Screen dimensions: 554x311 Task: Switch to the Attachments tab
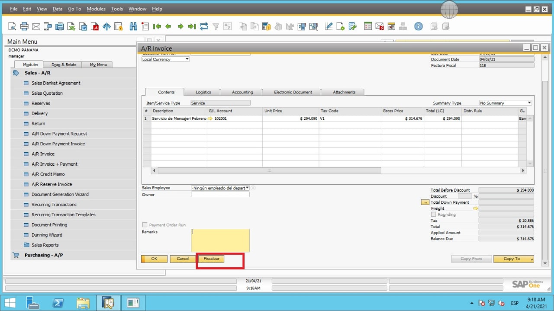(x=344, y=92)
